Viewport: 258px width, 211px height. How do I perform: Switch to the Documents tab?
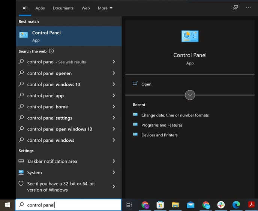click(x=63, y=8)
